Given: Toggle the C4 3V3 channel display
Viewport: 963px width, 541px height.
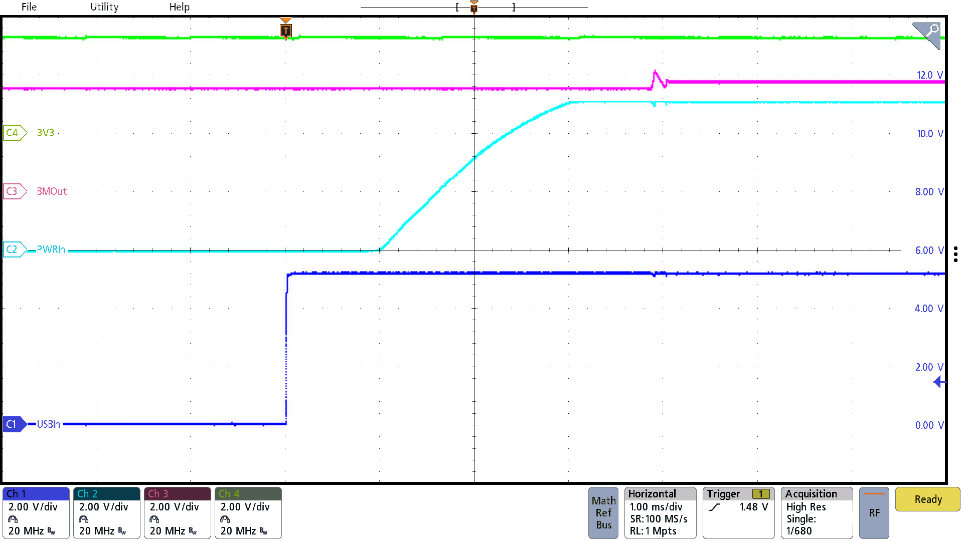Looking at the screenshot, I should (14, 132).
